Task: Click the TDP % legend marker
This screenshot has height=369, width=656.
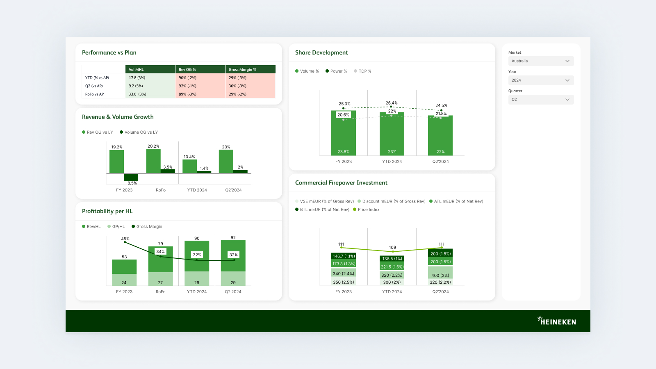Action: 355,71
